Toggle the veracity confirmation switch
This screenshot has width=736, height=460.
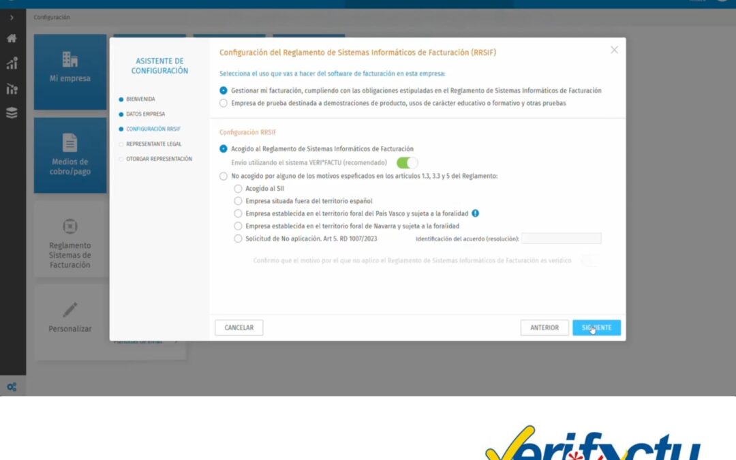[589, 260]
